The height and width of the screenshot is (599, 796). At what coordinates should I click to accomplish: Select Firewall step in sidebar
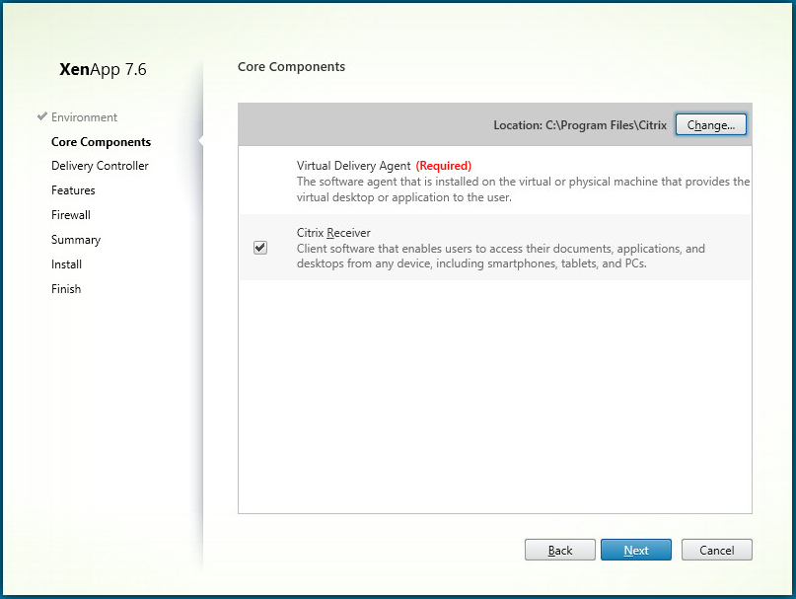coord(71,215)
